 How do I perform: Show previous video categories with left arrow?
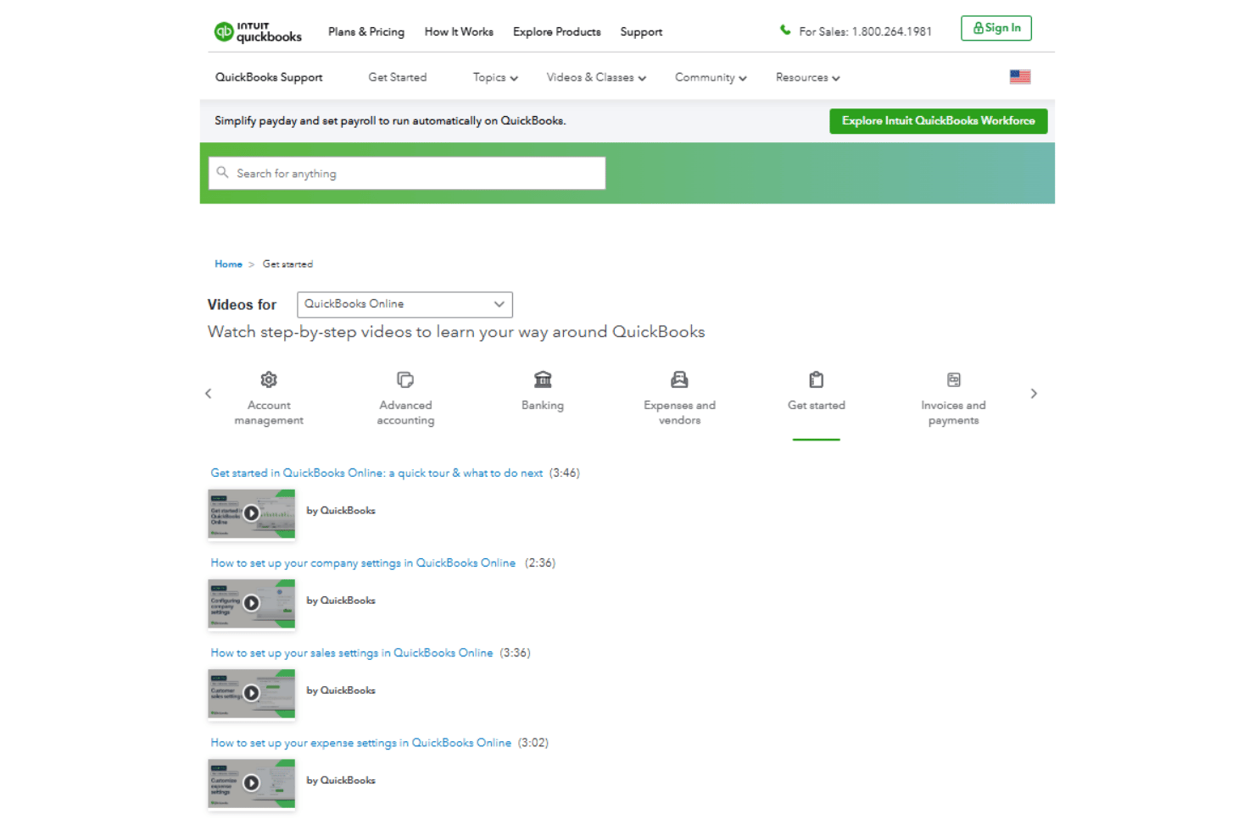tap(209, 394)
